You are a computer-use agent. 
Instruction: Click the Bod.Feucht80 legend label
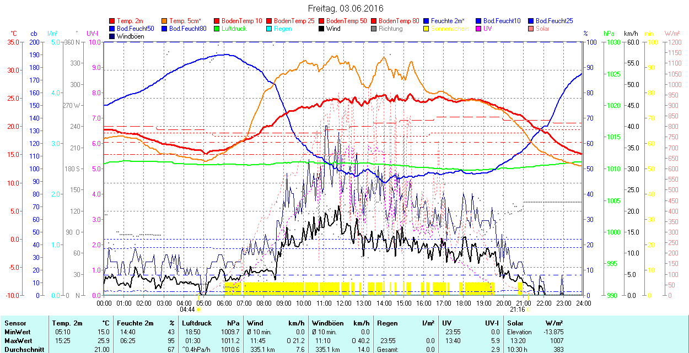(x=187, y=29)
